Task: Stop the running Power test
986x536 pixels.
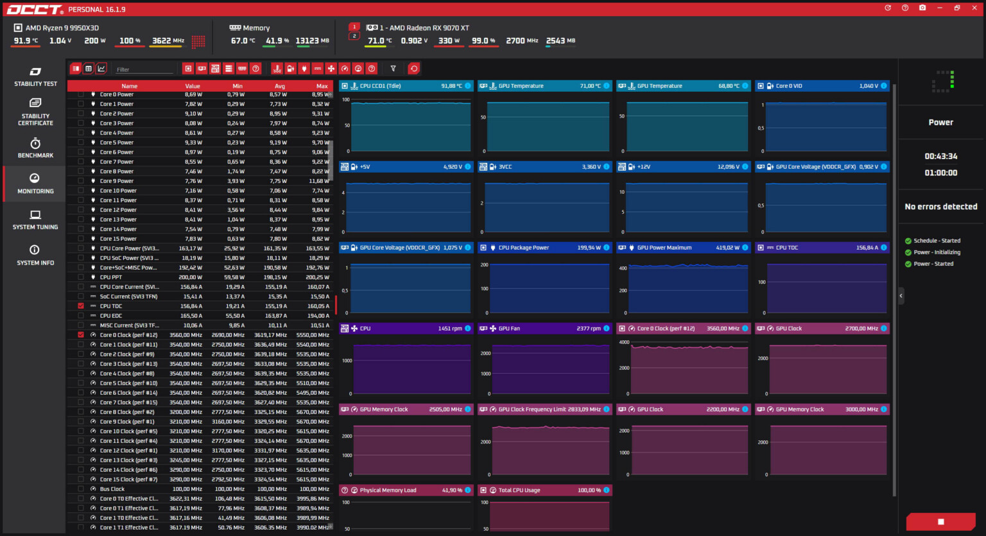Action: (940, 522)
